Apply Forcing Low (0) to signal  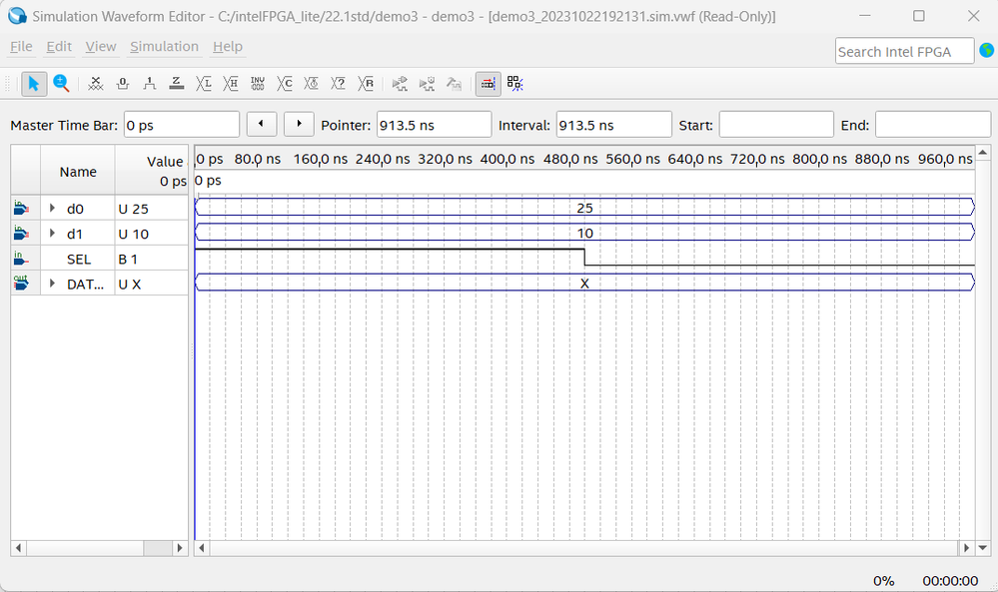(x=123, y=84)
